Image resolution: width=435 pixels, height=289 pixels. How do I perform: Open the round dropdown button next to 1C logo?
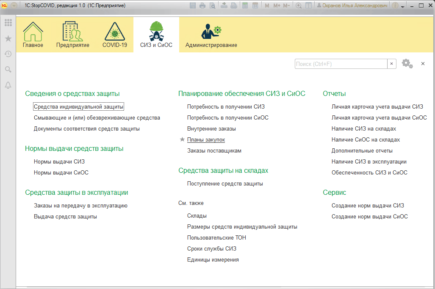click(14, 5)
